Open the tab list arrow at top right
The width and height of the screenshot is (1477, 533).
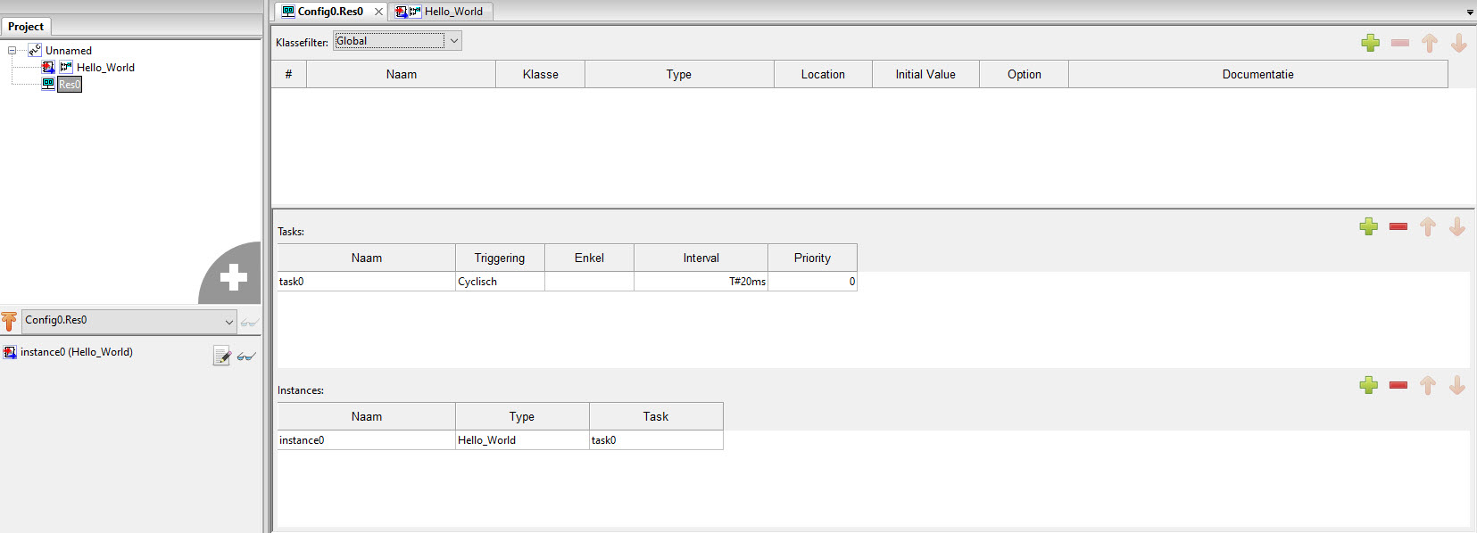(1470, 12)
